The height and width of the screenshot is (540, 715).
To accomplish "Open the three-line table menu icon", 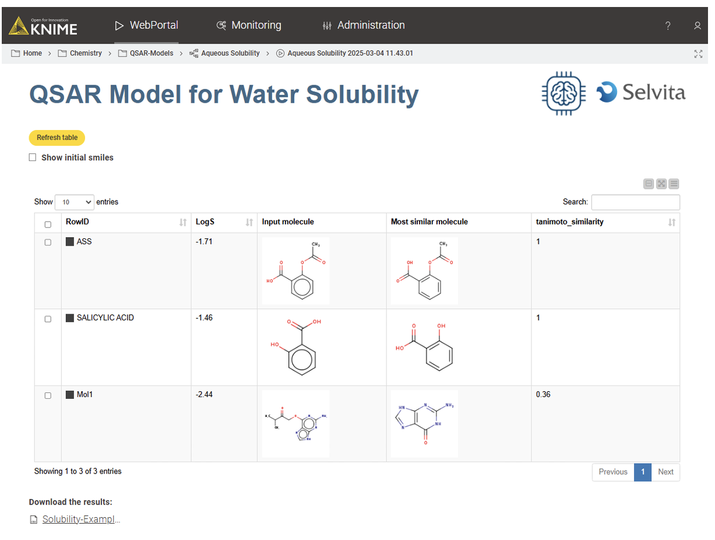I will tap(674, 184).
